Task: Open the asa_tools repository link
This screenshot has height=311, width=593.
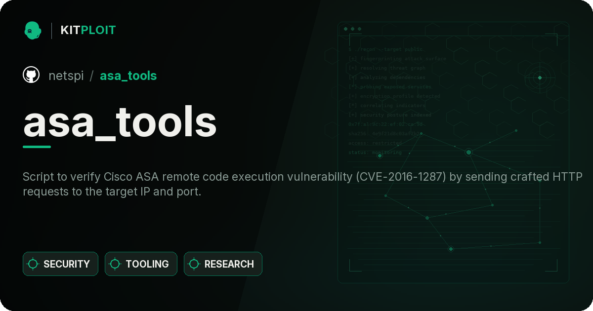Action: 128,76
